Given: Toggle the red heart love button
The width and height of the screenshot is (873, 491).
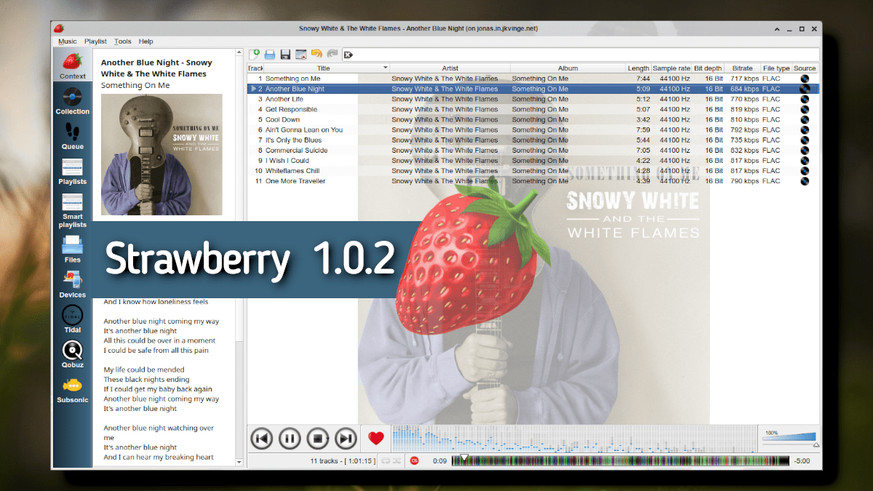Looking at the screenshot, I should tap(376, 438).
